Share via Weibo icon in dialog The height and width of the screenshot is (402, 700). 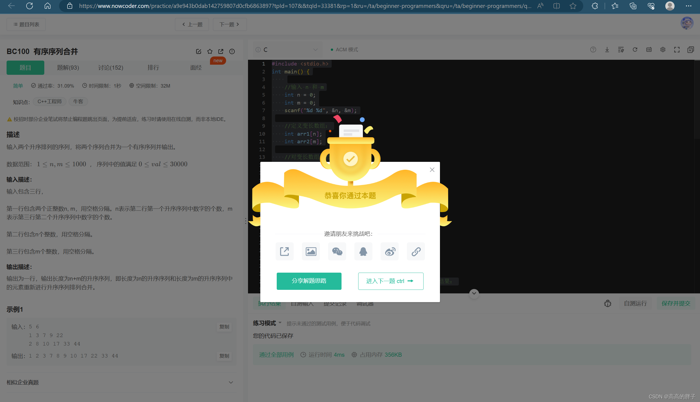[x=390, y=252]
